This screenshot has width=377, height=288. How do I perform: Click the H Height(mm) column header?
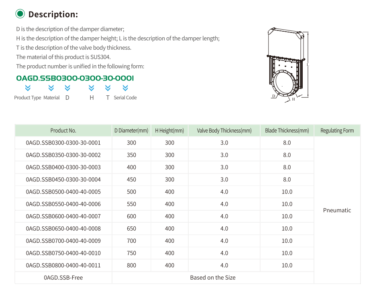[169, 131]
